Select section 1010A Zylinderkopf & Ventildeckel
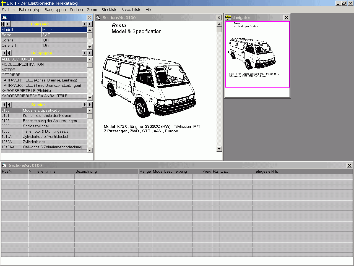This screenshot has width=354, height=266. coord(44,137)
